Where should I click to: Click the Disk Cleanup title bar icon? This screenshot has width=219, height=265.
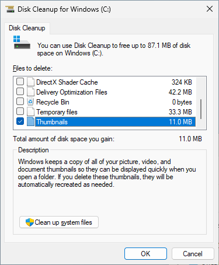tap(10, 9)
